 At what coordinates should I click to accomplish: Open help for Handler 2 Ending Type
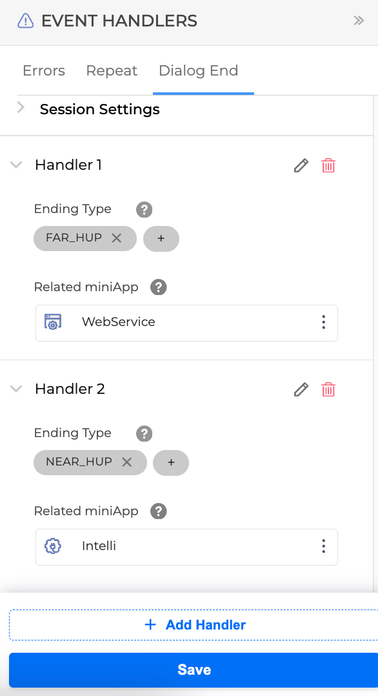pyautogui.click(x=144, y=434)
